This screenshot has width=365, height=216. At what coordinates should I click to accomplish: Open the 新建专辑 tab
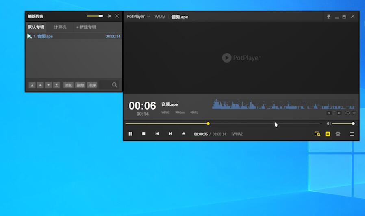coord(86,27)
